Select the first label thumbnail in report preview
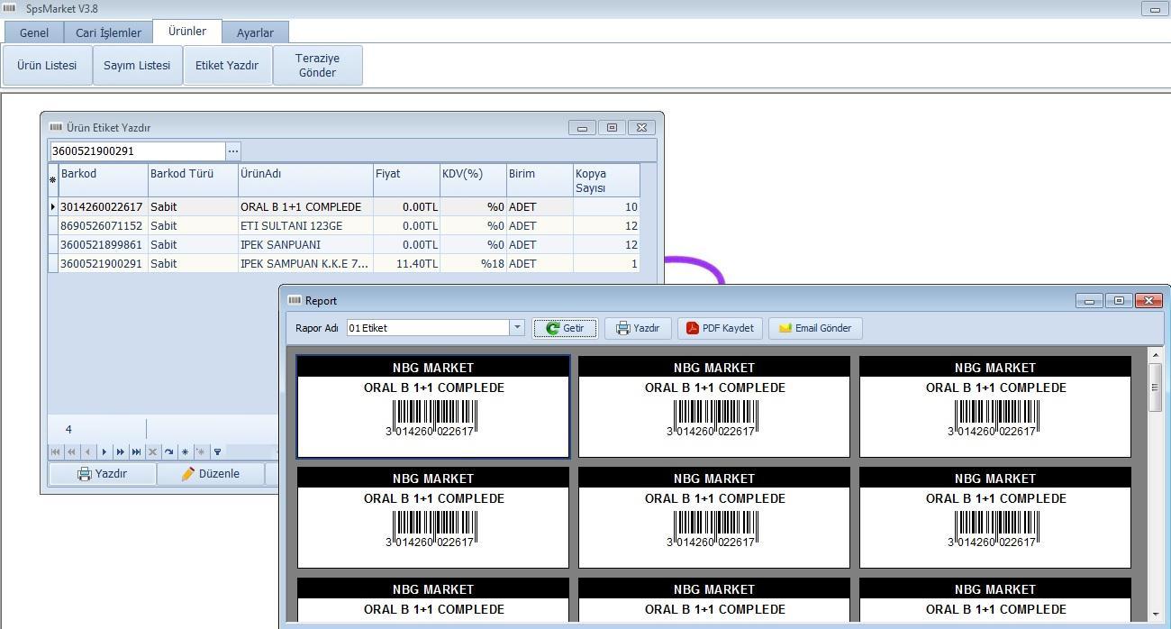The height and width of the screenshot is (629, 1171). (x=433, y=406)
